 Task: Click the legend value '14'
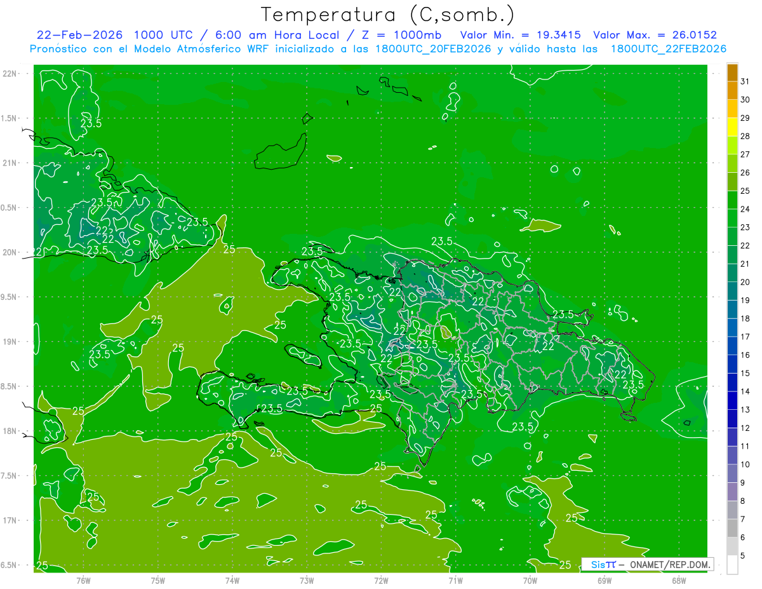pos(745,391)
